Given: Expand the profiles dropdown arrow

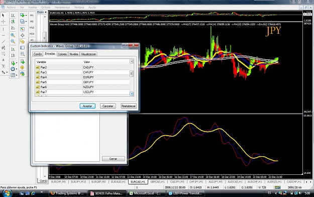Looking at the screenshot, I should click(26, 22).
